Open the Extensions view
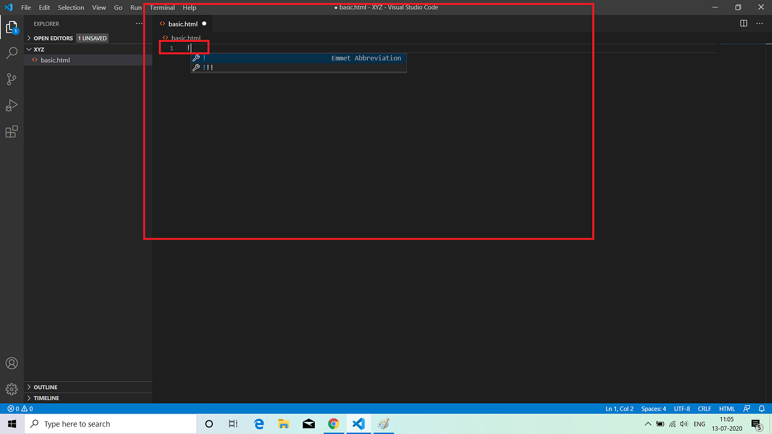The height and width of the screenshot is (434, 772). click(x=12, y=132)
